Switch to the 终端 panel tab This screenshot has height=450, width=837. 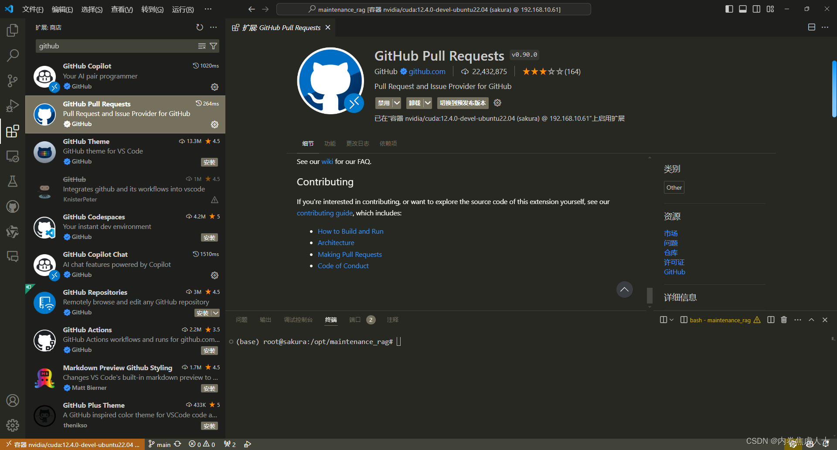click(x=331, y=320)
